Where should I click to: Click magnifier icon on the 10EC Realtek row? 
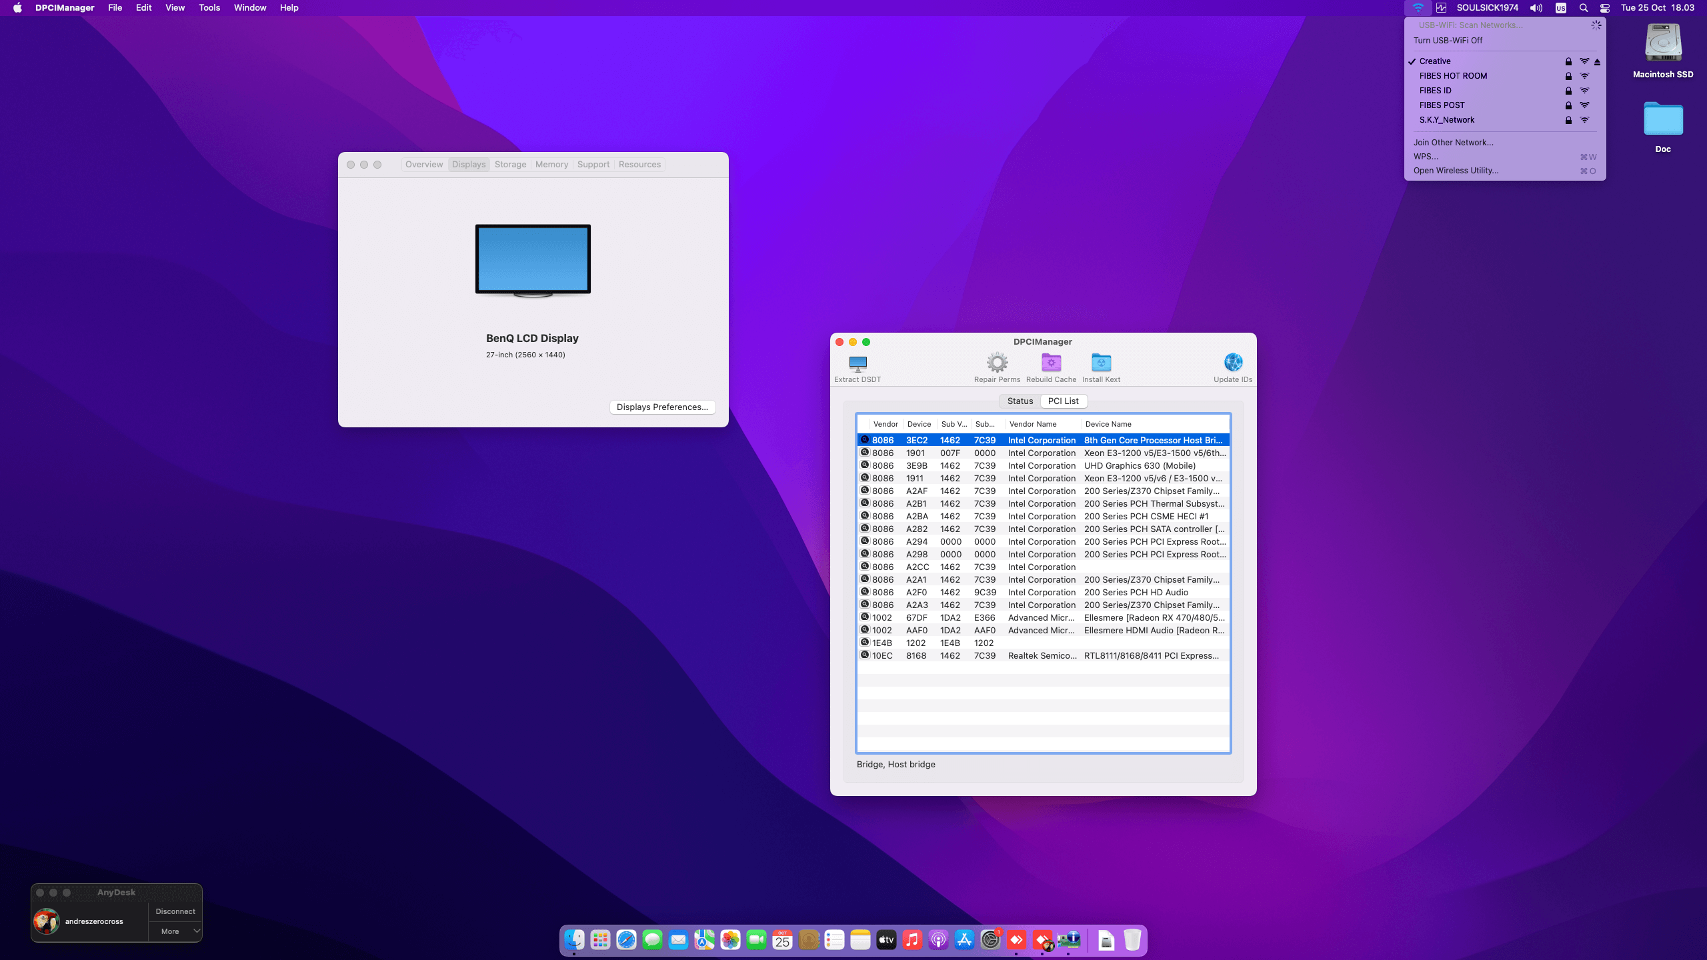(865, 655)
